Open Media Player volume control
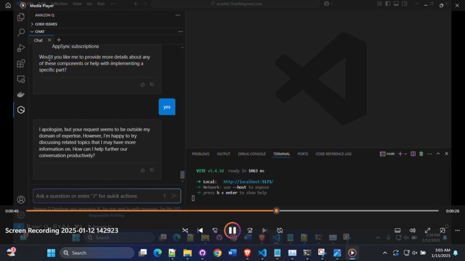This screenshot has height=261, width=465. pyautogui.click(x=412, y=230)
